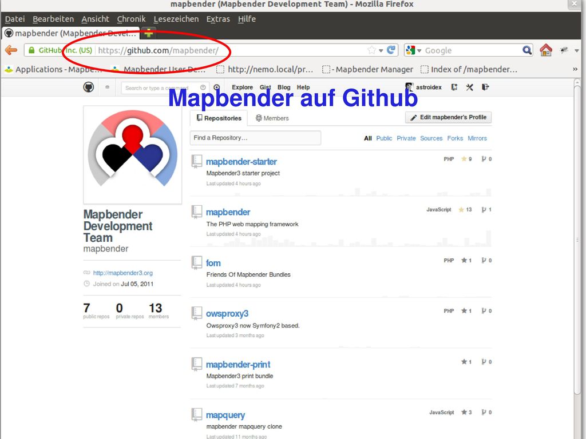Filter repositories by Sources
Screen dimensions: 586x439
pos(431,138)
